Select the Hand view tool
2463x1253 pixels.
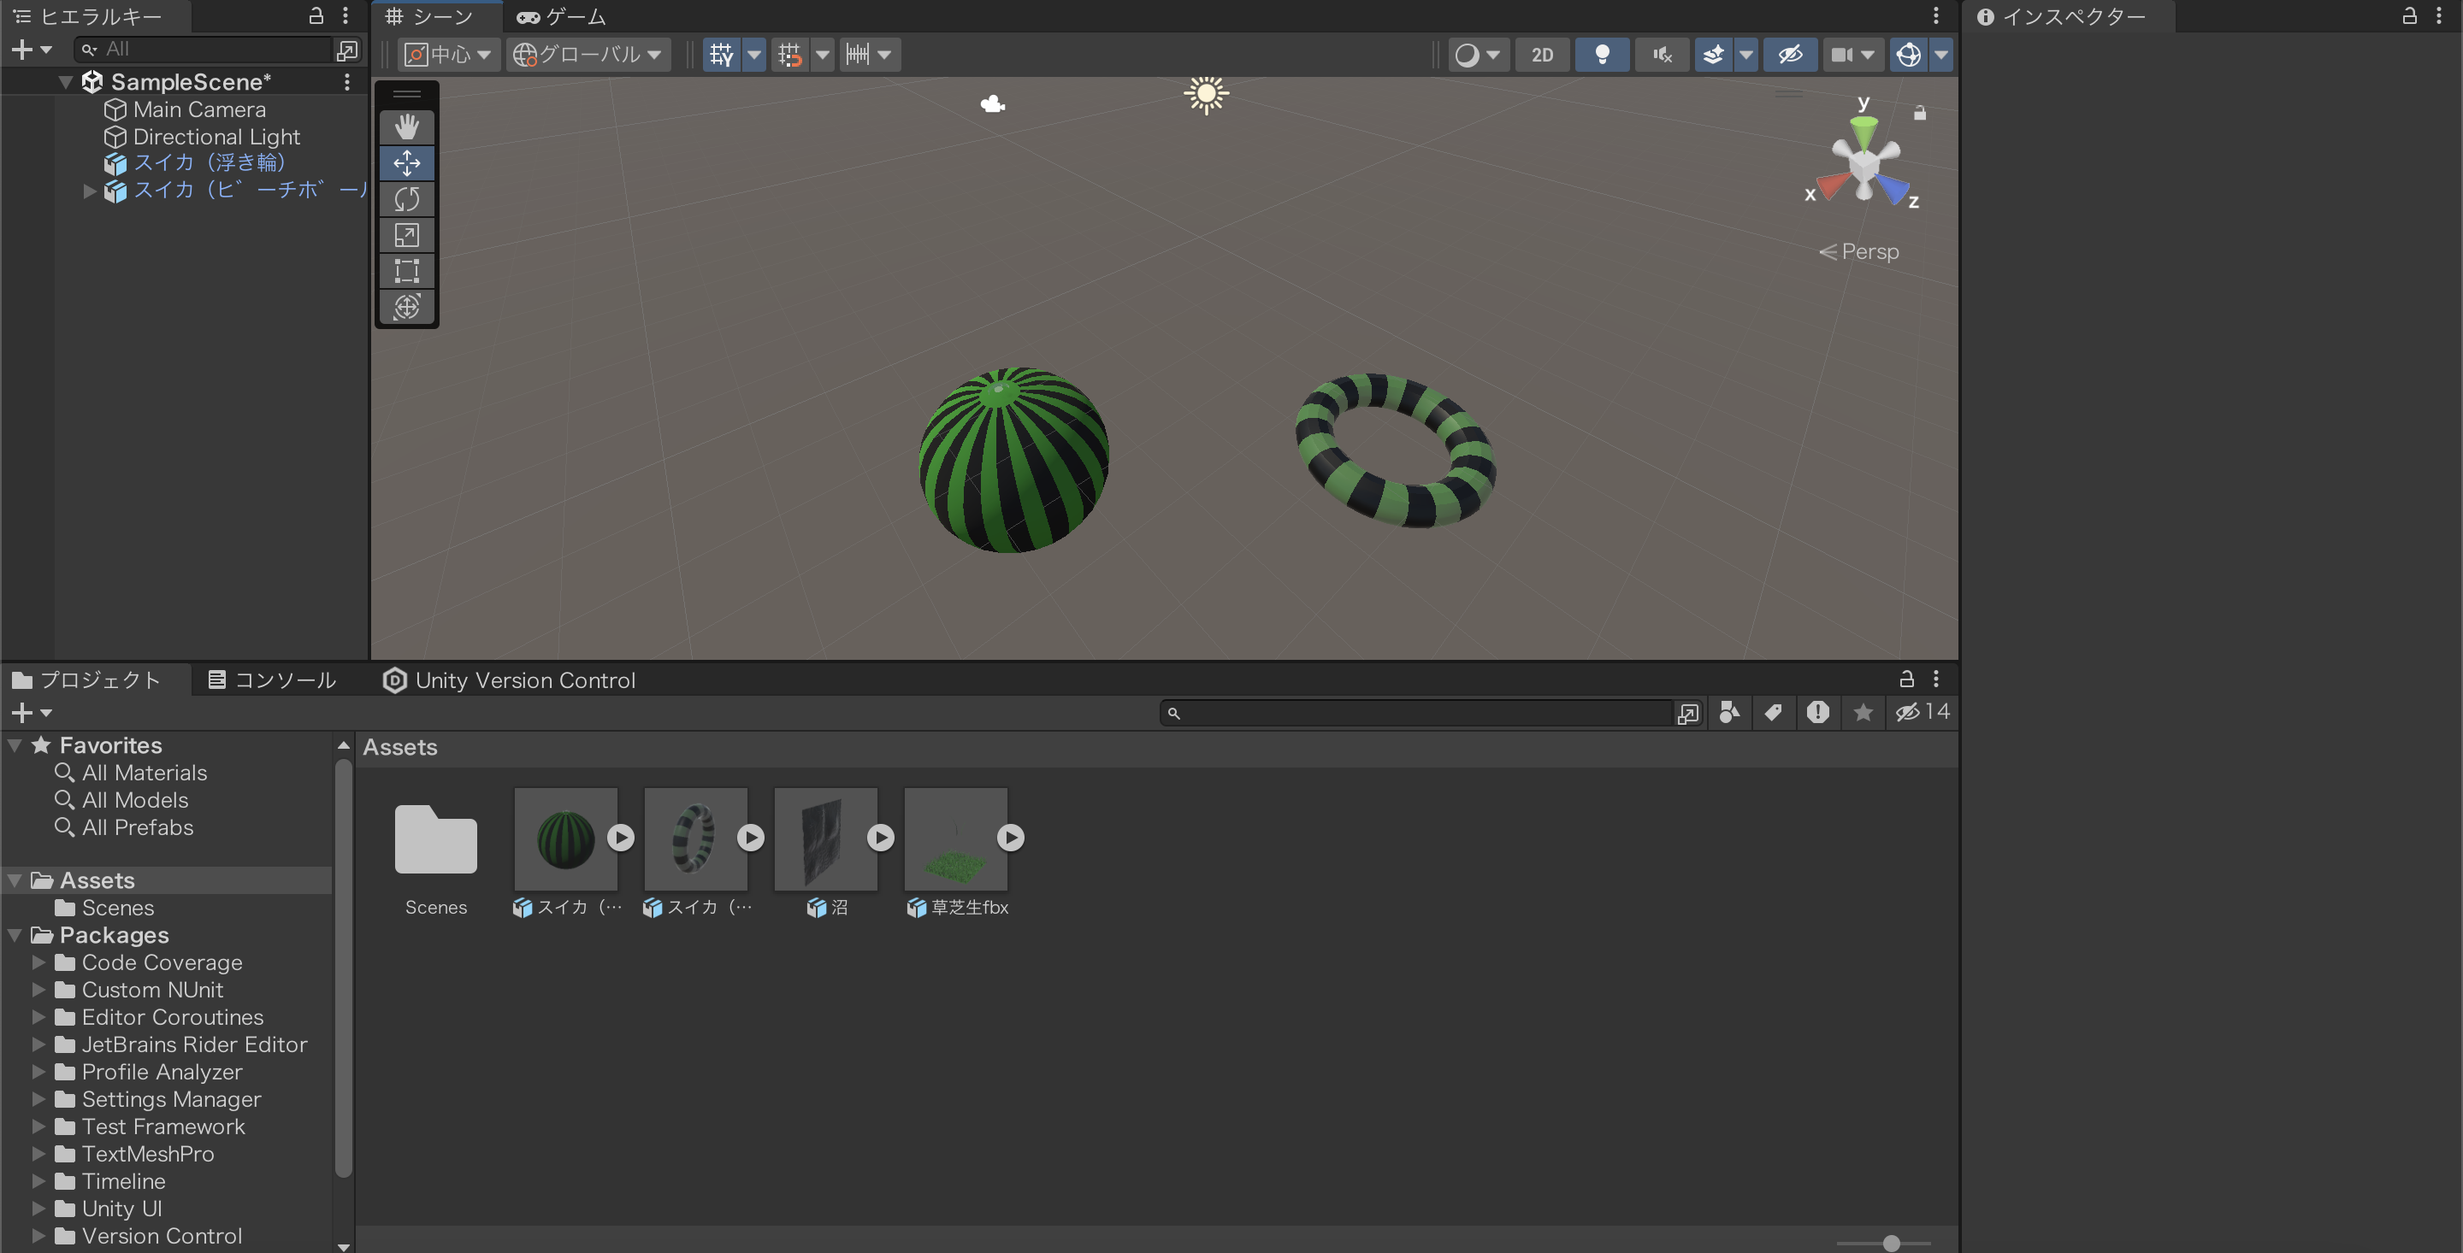pyautogui.click(x=406, y=127)
